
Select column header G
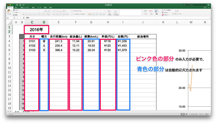(91, 22)
